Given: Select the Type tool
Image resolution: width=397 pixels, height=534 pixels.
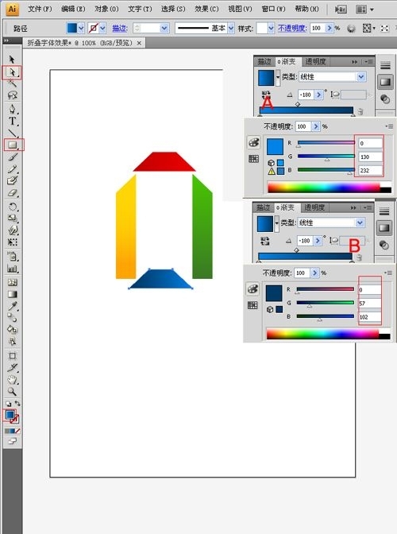Looking at the screenshot, I should pyautogui.click(x=12, y=121).
